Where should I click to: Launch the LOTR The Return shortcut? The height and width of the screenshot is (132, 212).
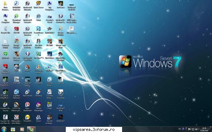click(16, 106)
